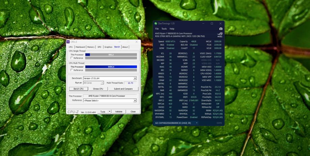Open the Help menu in ZenTimings
Viewport: 310px width, 156px height.
tap(172, 29)
